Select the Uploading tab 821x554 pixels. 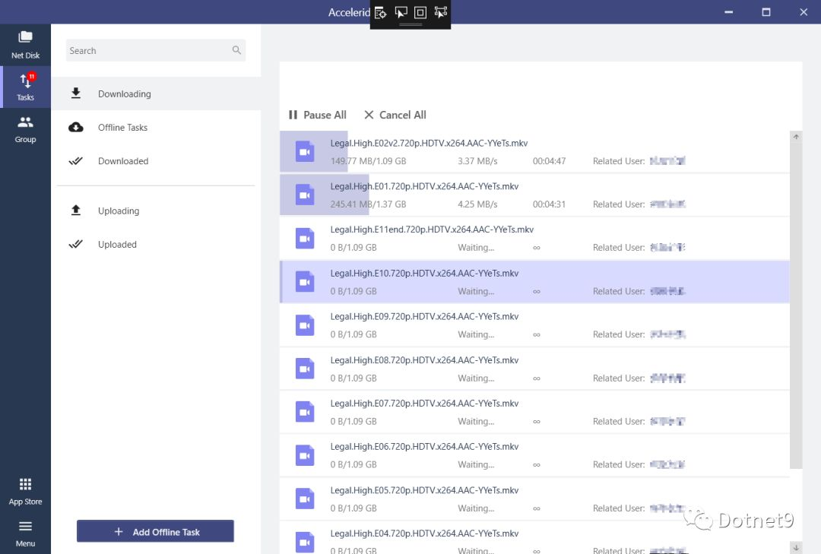click(156, 211)
